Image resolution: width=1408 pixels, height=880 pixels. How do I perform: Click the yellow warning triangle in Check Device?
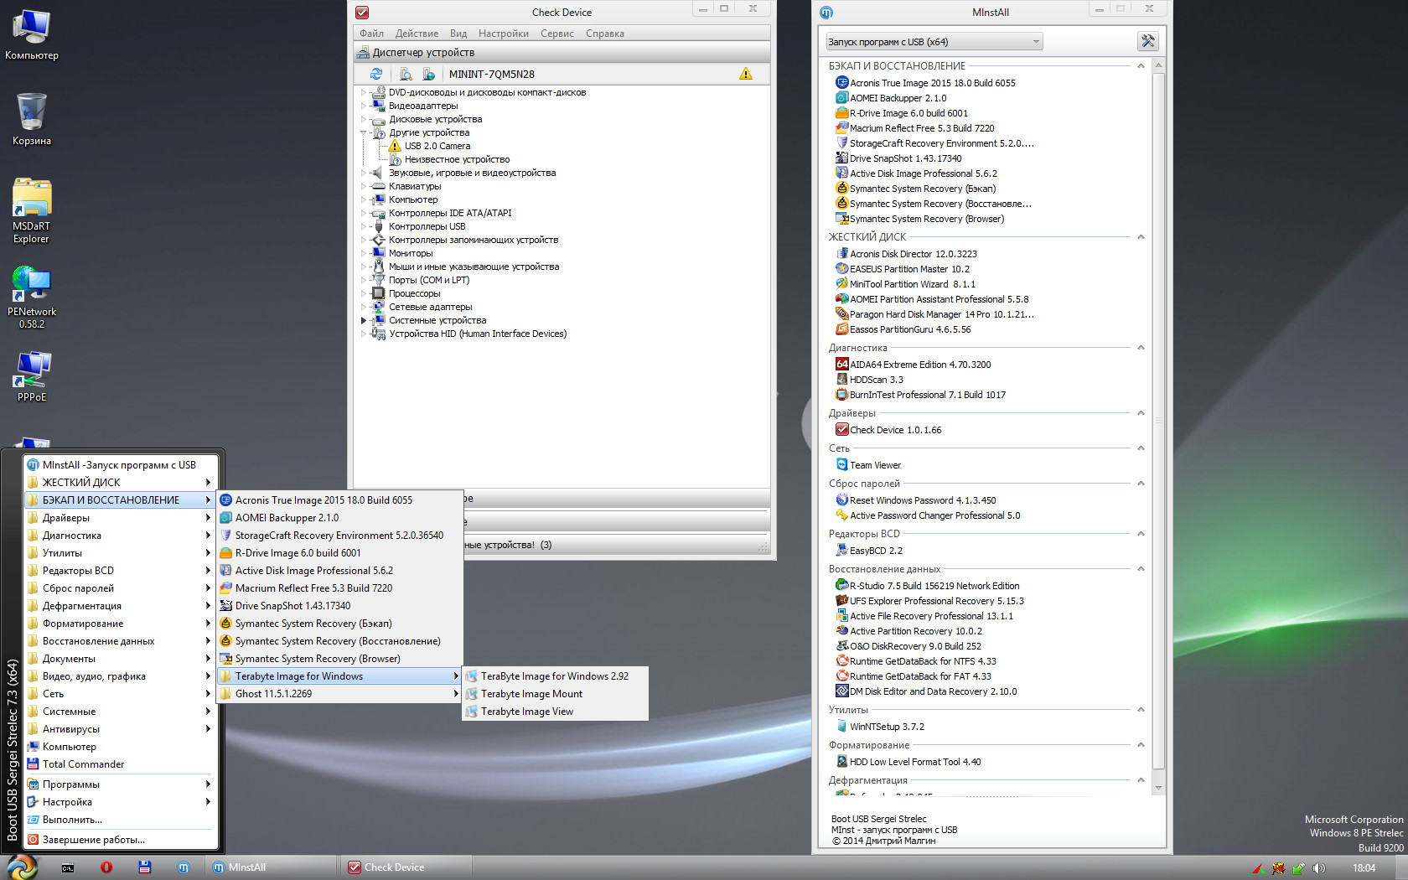click(745, 74)
